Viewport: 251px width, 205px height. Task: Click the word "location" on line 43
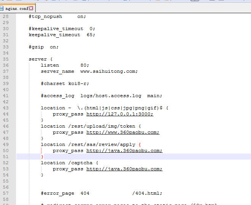pos(53,108)
